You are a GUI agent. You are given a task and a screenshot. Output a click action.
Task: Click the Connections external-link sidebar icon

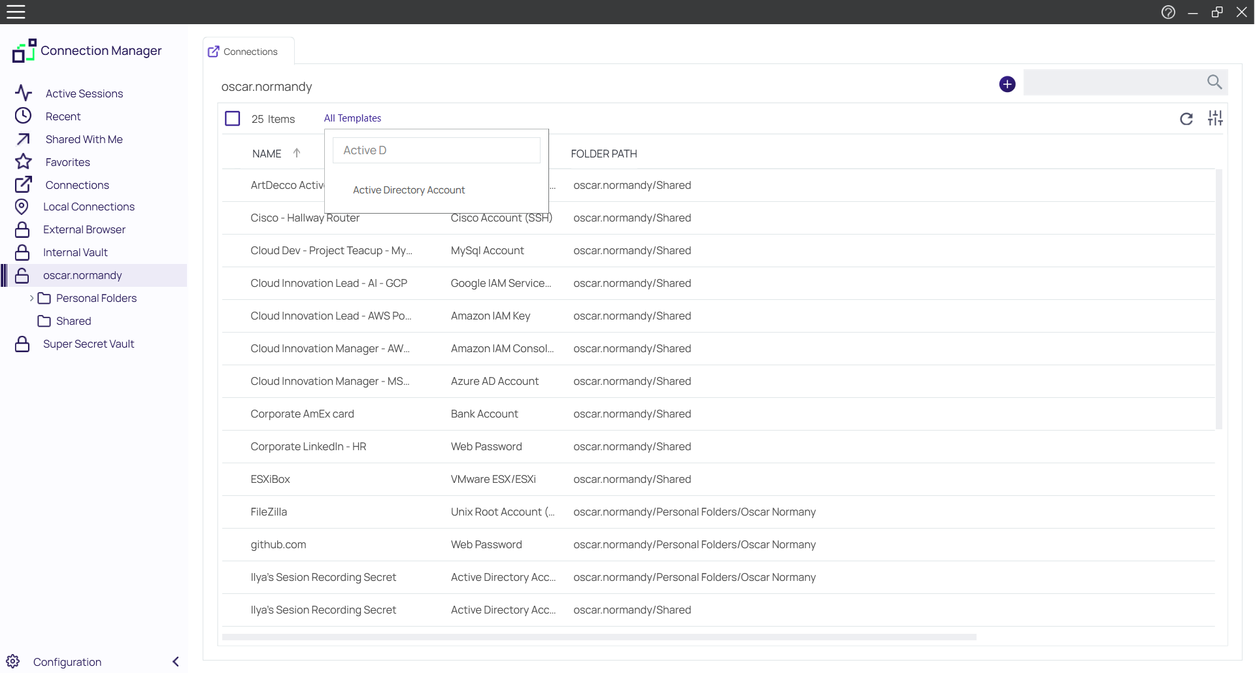24,184
